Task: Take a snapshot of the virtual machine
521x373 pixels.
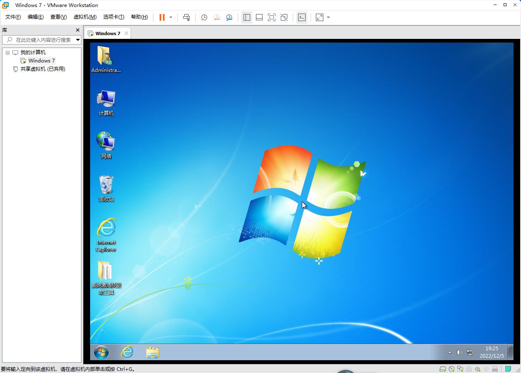Action: click(x=204, y=17)
